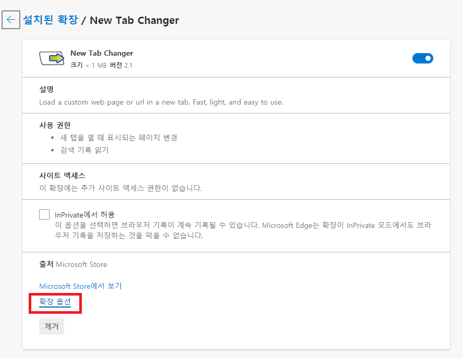Go back using the left arrow button

point(11,20)
